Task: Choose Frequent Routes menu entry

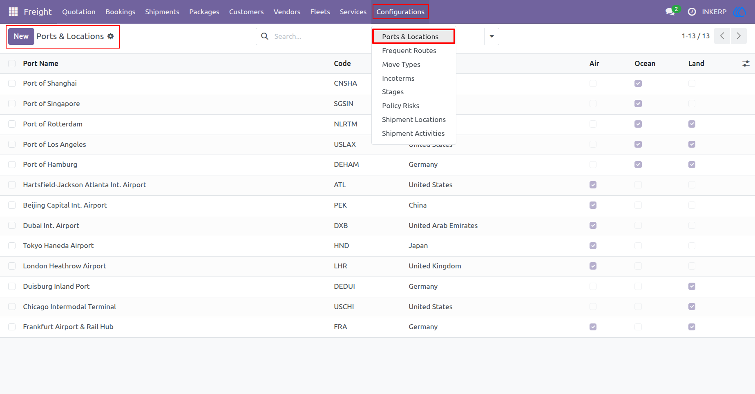Action: click(413, 51)
